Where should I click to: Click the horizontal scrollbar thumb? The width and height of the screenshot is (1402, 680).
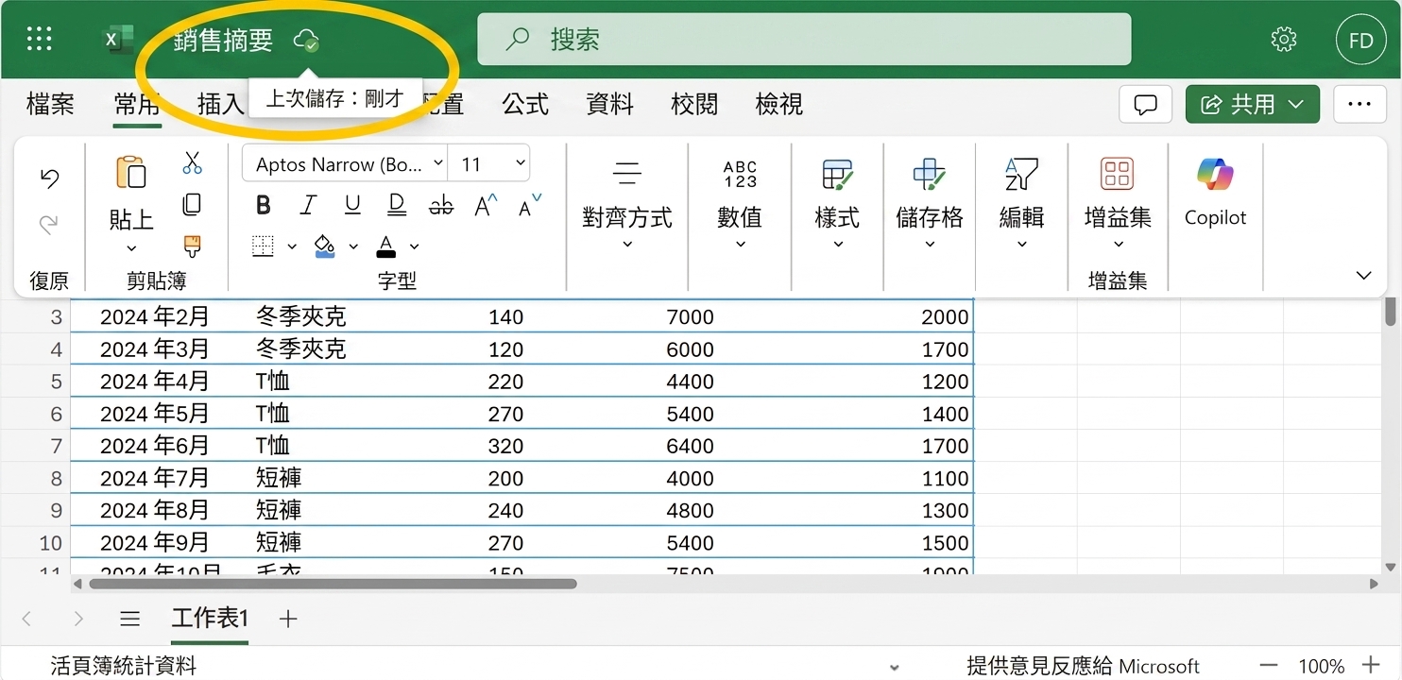pos(332,584)
